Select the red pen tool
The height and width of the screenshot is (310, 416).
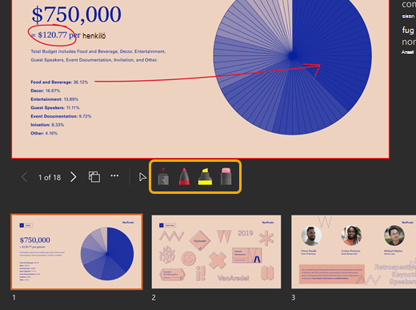[184, 176]
